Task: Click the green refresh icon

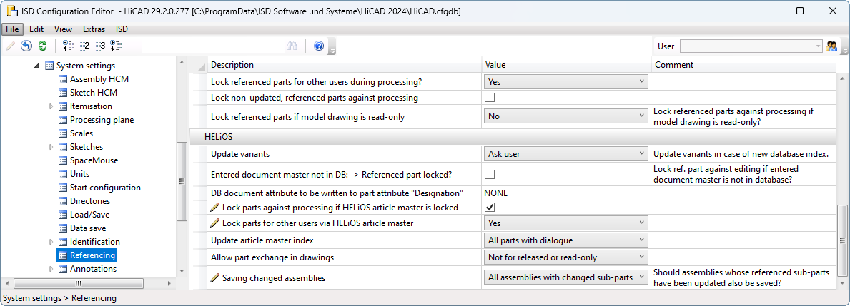Action: (42, 46)
